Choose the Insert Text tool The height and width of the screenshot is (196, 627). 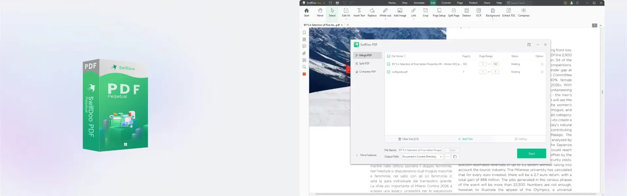click(359, 12)
